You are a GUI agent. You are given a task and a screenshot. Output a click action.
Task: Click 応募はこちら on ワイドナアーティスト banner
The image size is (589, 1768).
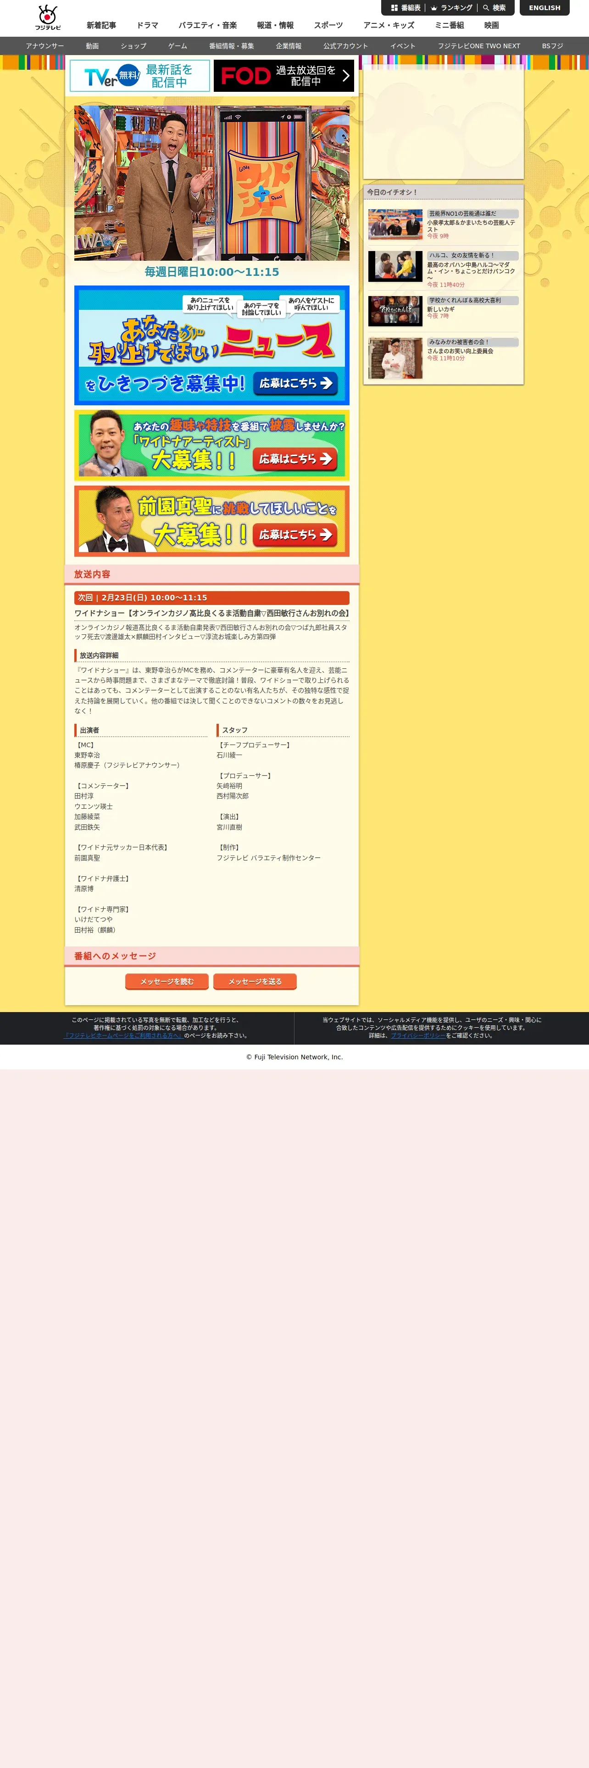point(295,459)
